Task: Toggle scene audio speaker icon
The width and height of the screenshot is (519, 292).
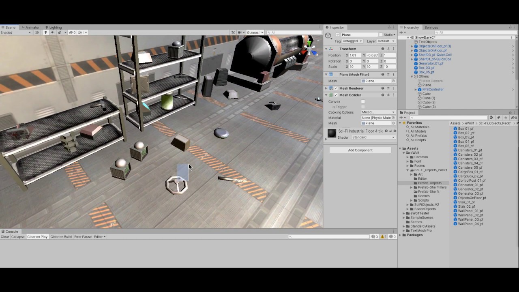Action: pos(52,32)
